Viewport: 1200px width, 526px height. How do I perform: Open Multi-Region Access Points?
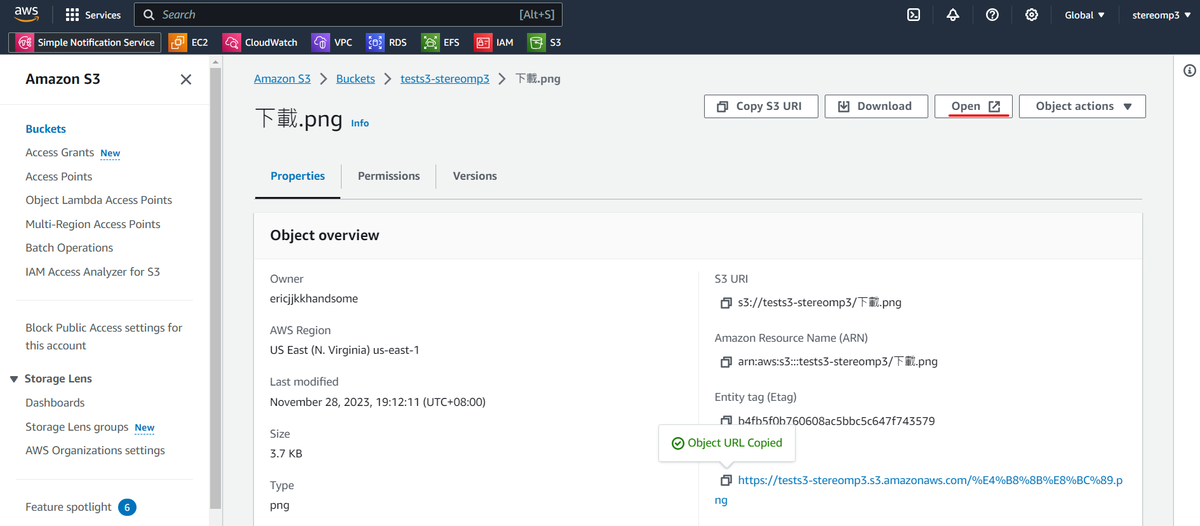93,224
